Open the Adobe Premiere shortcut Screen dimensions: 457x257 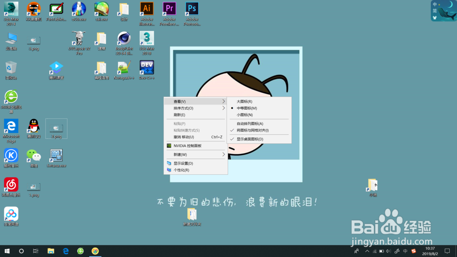tap(169, 13)
